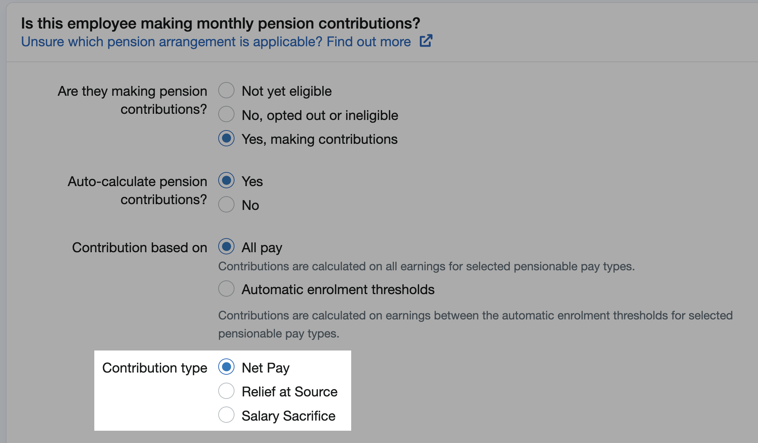Image resolution: width=758 pixels, height=443 pixels.
Task: Select Yes, making contributions
Action: [x=226, y=138]
